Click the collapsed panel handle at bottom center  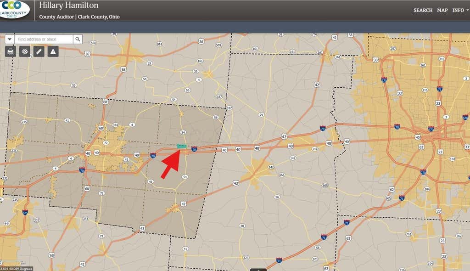coord(258,270)
